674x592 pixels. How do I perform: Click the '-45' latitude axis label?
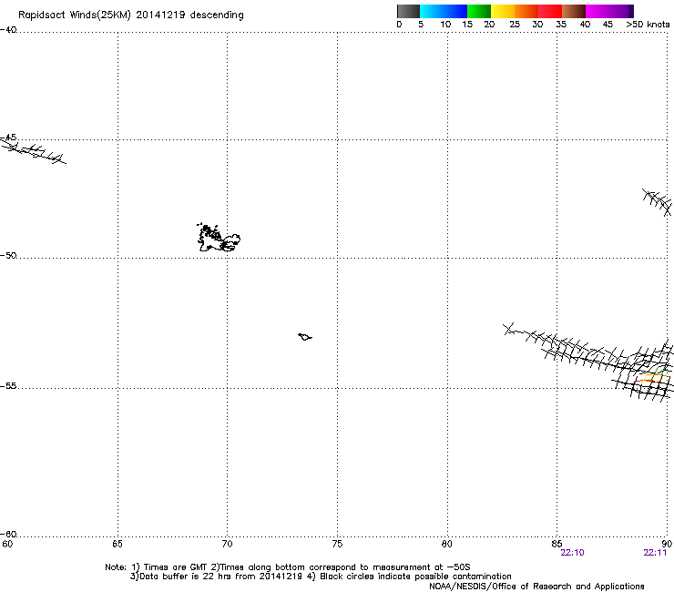click(x=8, y=138)
